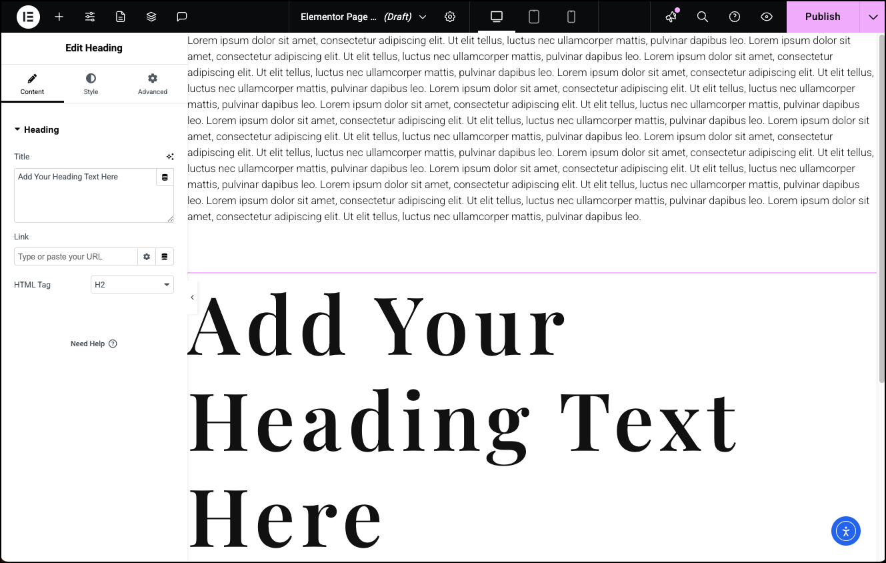
Task: Open Site Settings sliders icon
Action: click(x=90, y=17)
